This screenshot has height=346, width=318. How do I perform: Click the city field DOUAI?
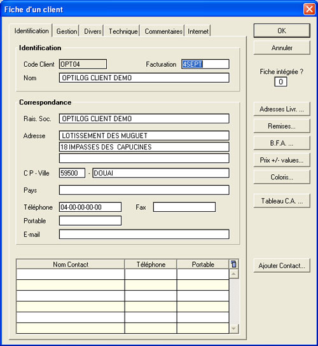(161, 173)
